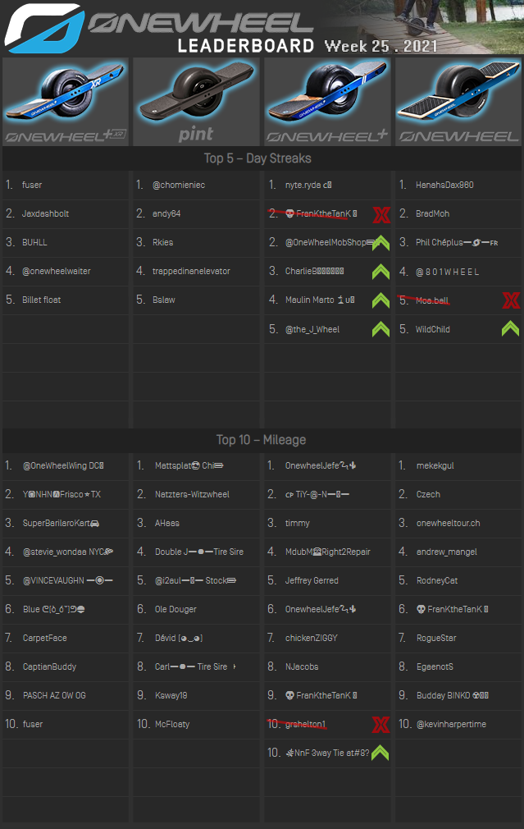Click green up arrow next to @the_J_Wheel
Image resolution: width=524 pixels, height=829 pixels.
tap(380, 328)
